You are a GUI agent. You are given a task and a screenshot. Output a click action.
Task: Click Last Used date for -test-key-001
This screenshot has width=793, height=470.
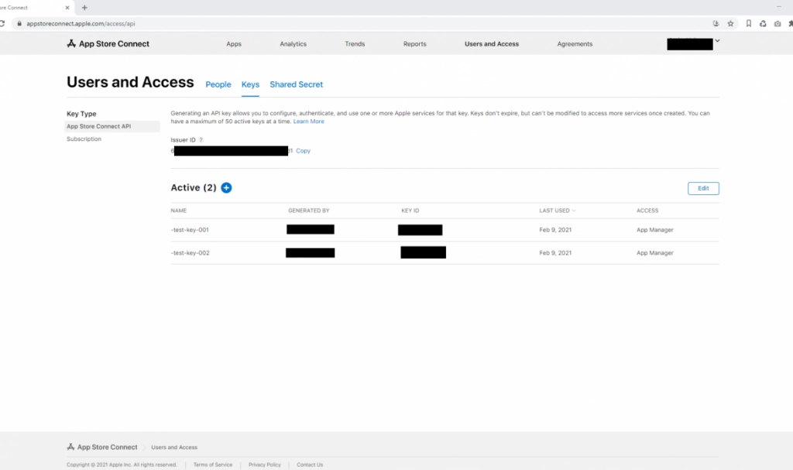coord(555,230)
